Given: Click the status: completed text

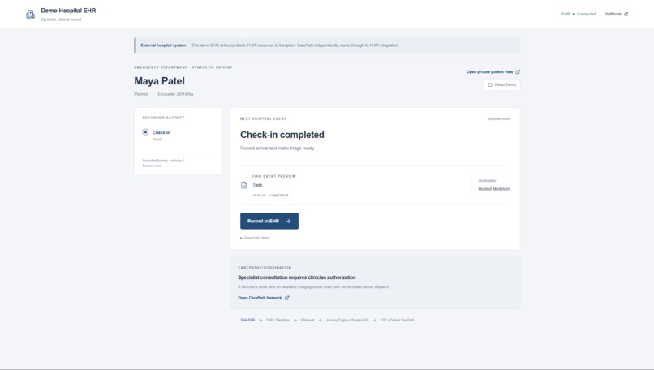Looking at the screenshot, I should pos(270,195).
